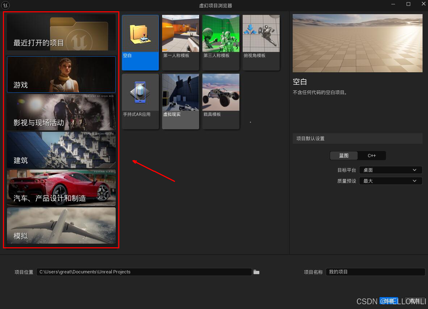Screen dimensions: 428x309
Task: Switch project type to 蓝图 Blueprint
Action: [343, 155]
